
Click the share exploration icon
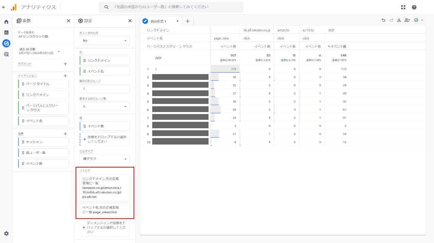coord(407,20)
